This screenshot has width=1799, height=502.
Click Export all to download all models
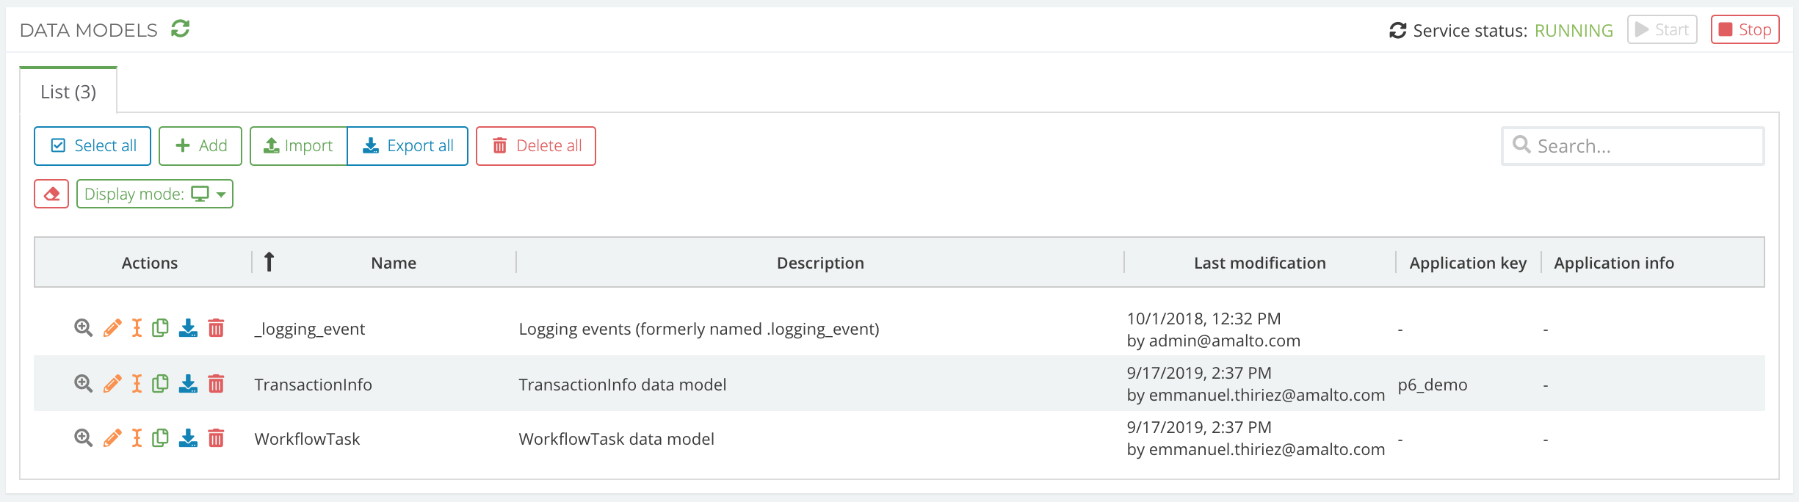pos(408,145)
